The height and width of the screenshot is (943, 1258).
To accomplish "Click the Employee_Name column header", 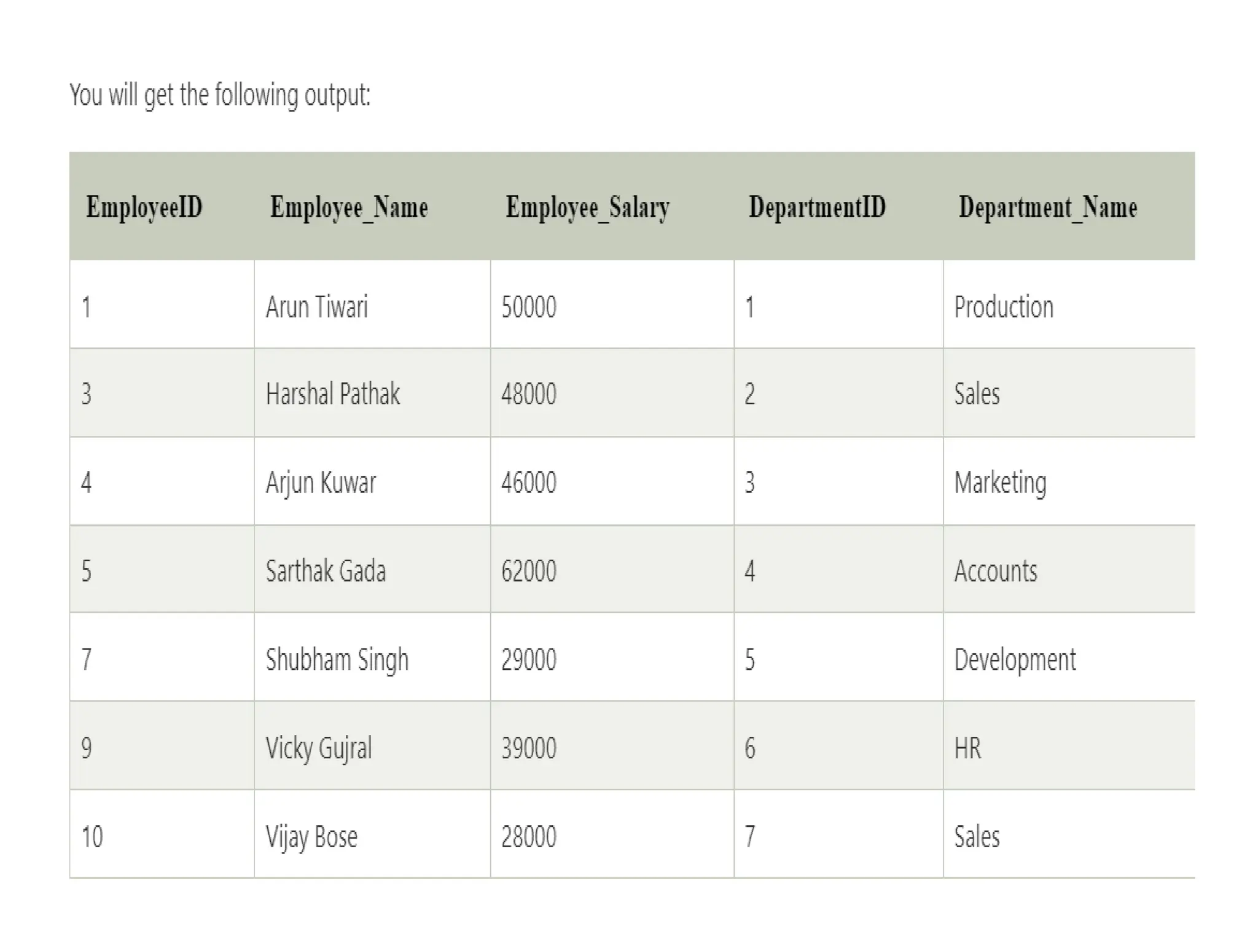I will [349, 207].
